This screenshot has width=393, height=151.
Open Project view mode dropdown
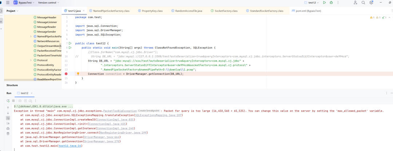click(x=12, y=11)
